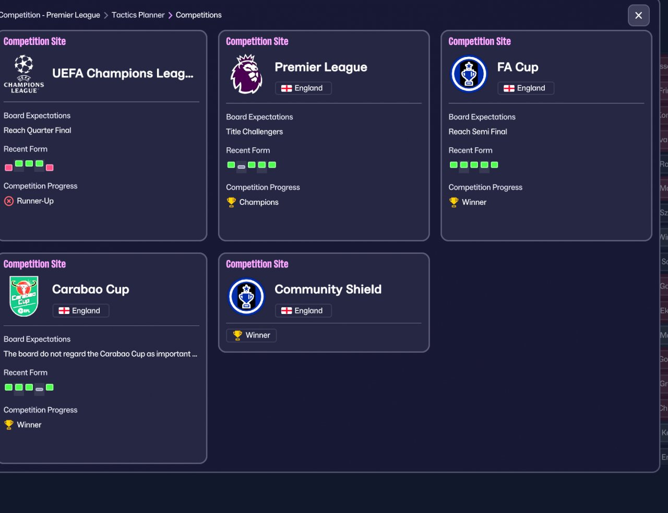Click England nation tag under Carabao Cup
Screen dimensions: 668x513
point(81,311)
